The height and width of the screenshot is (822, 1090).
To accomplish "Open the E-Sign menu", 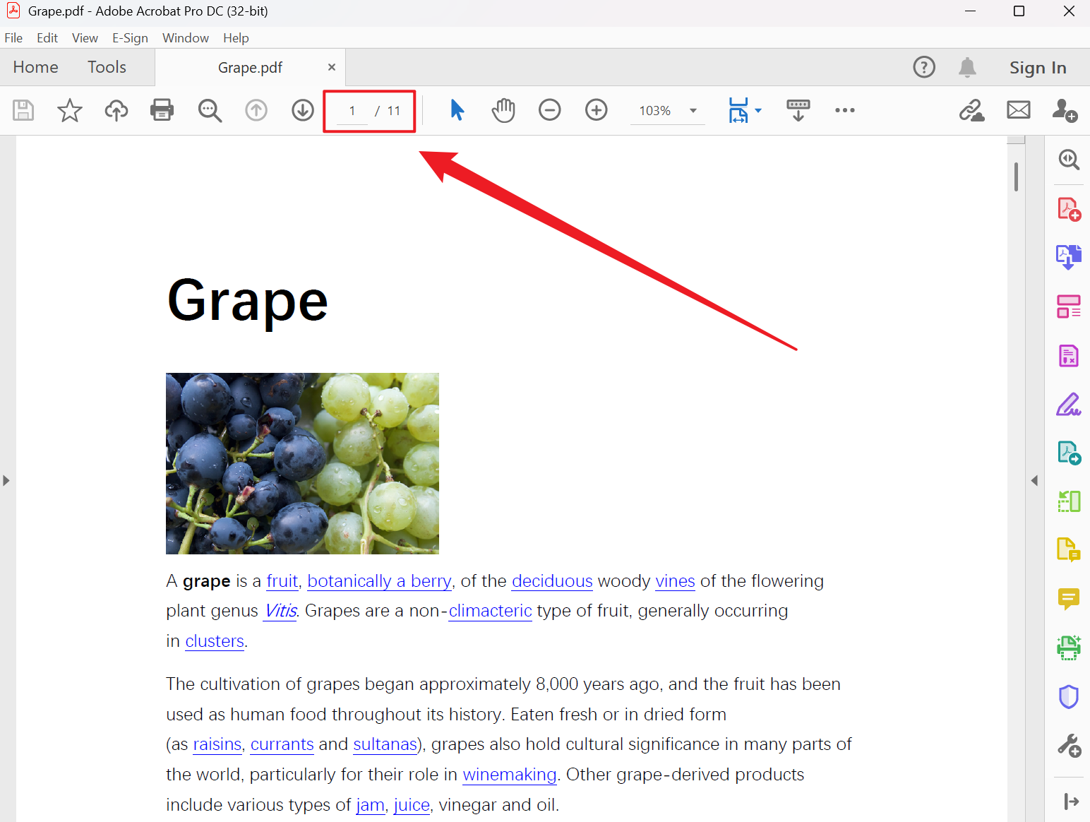I will tap(130, 38).
